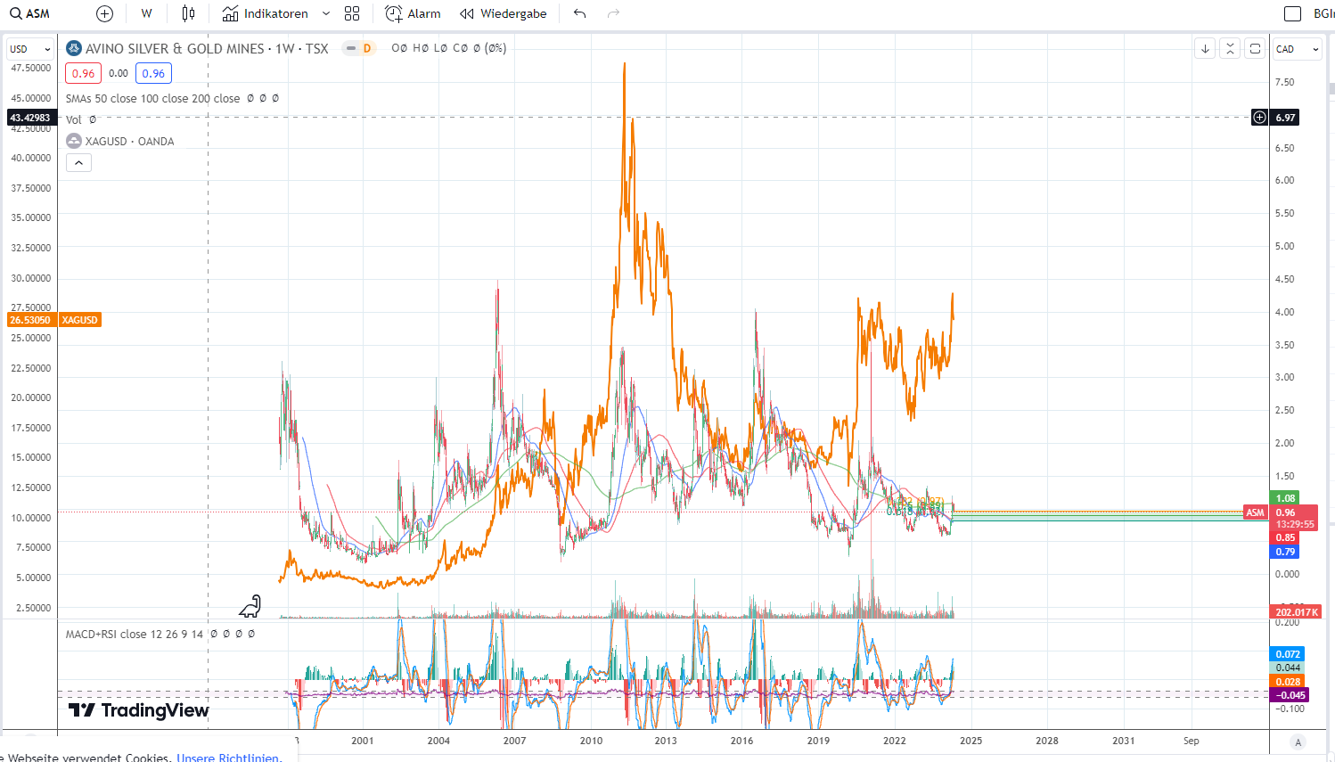
Task: Select the AVINO SILVER & GOLD MINES title
Action: [175, 48]
